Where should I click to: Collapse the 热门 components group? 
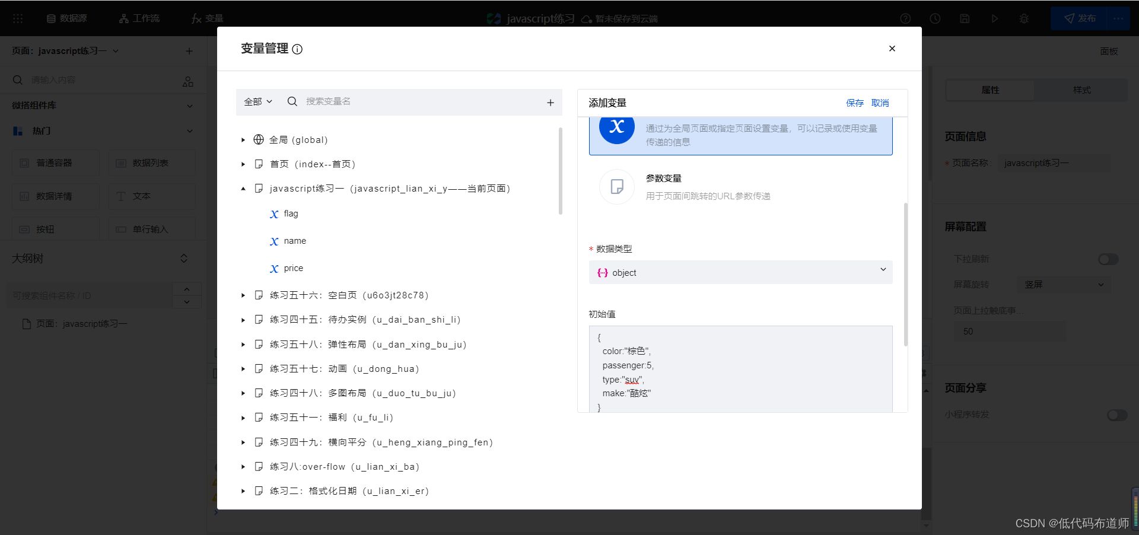[190, 131]
